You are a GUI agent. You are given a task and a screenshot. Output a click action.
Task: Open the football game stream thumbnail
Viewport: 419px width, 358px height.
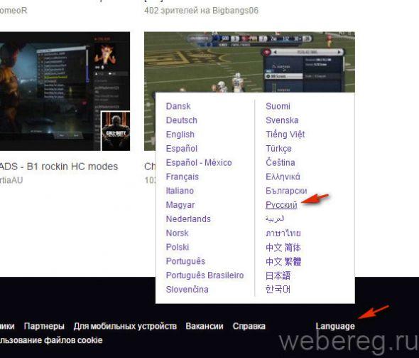coord(249,62)
